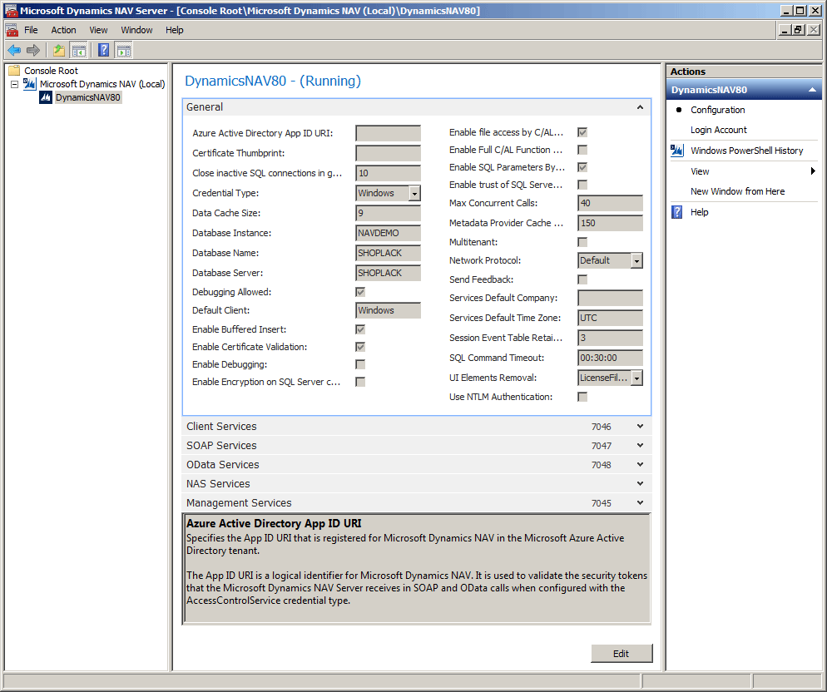
Task: Toggle Enable trust of SQL Server checkbox
Action: [582, 185]
